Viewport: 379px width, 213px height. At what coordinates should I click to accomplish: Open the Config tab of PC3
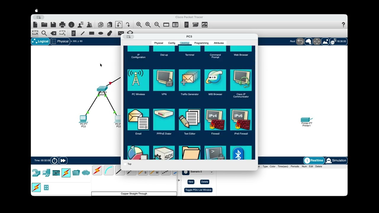(x=172, y=43)
